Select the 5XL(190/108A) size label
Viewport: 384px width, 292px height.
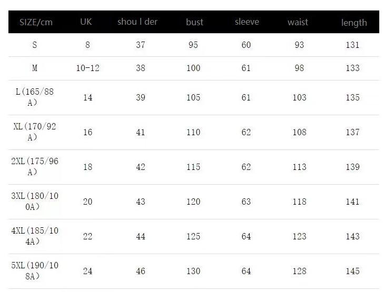click(x=35, y=271)
